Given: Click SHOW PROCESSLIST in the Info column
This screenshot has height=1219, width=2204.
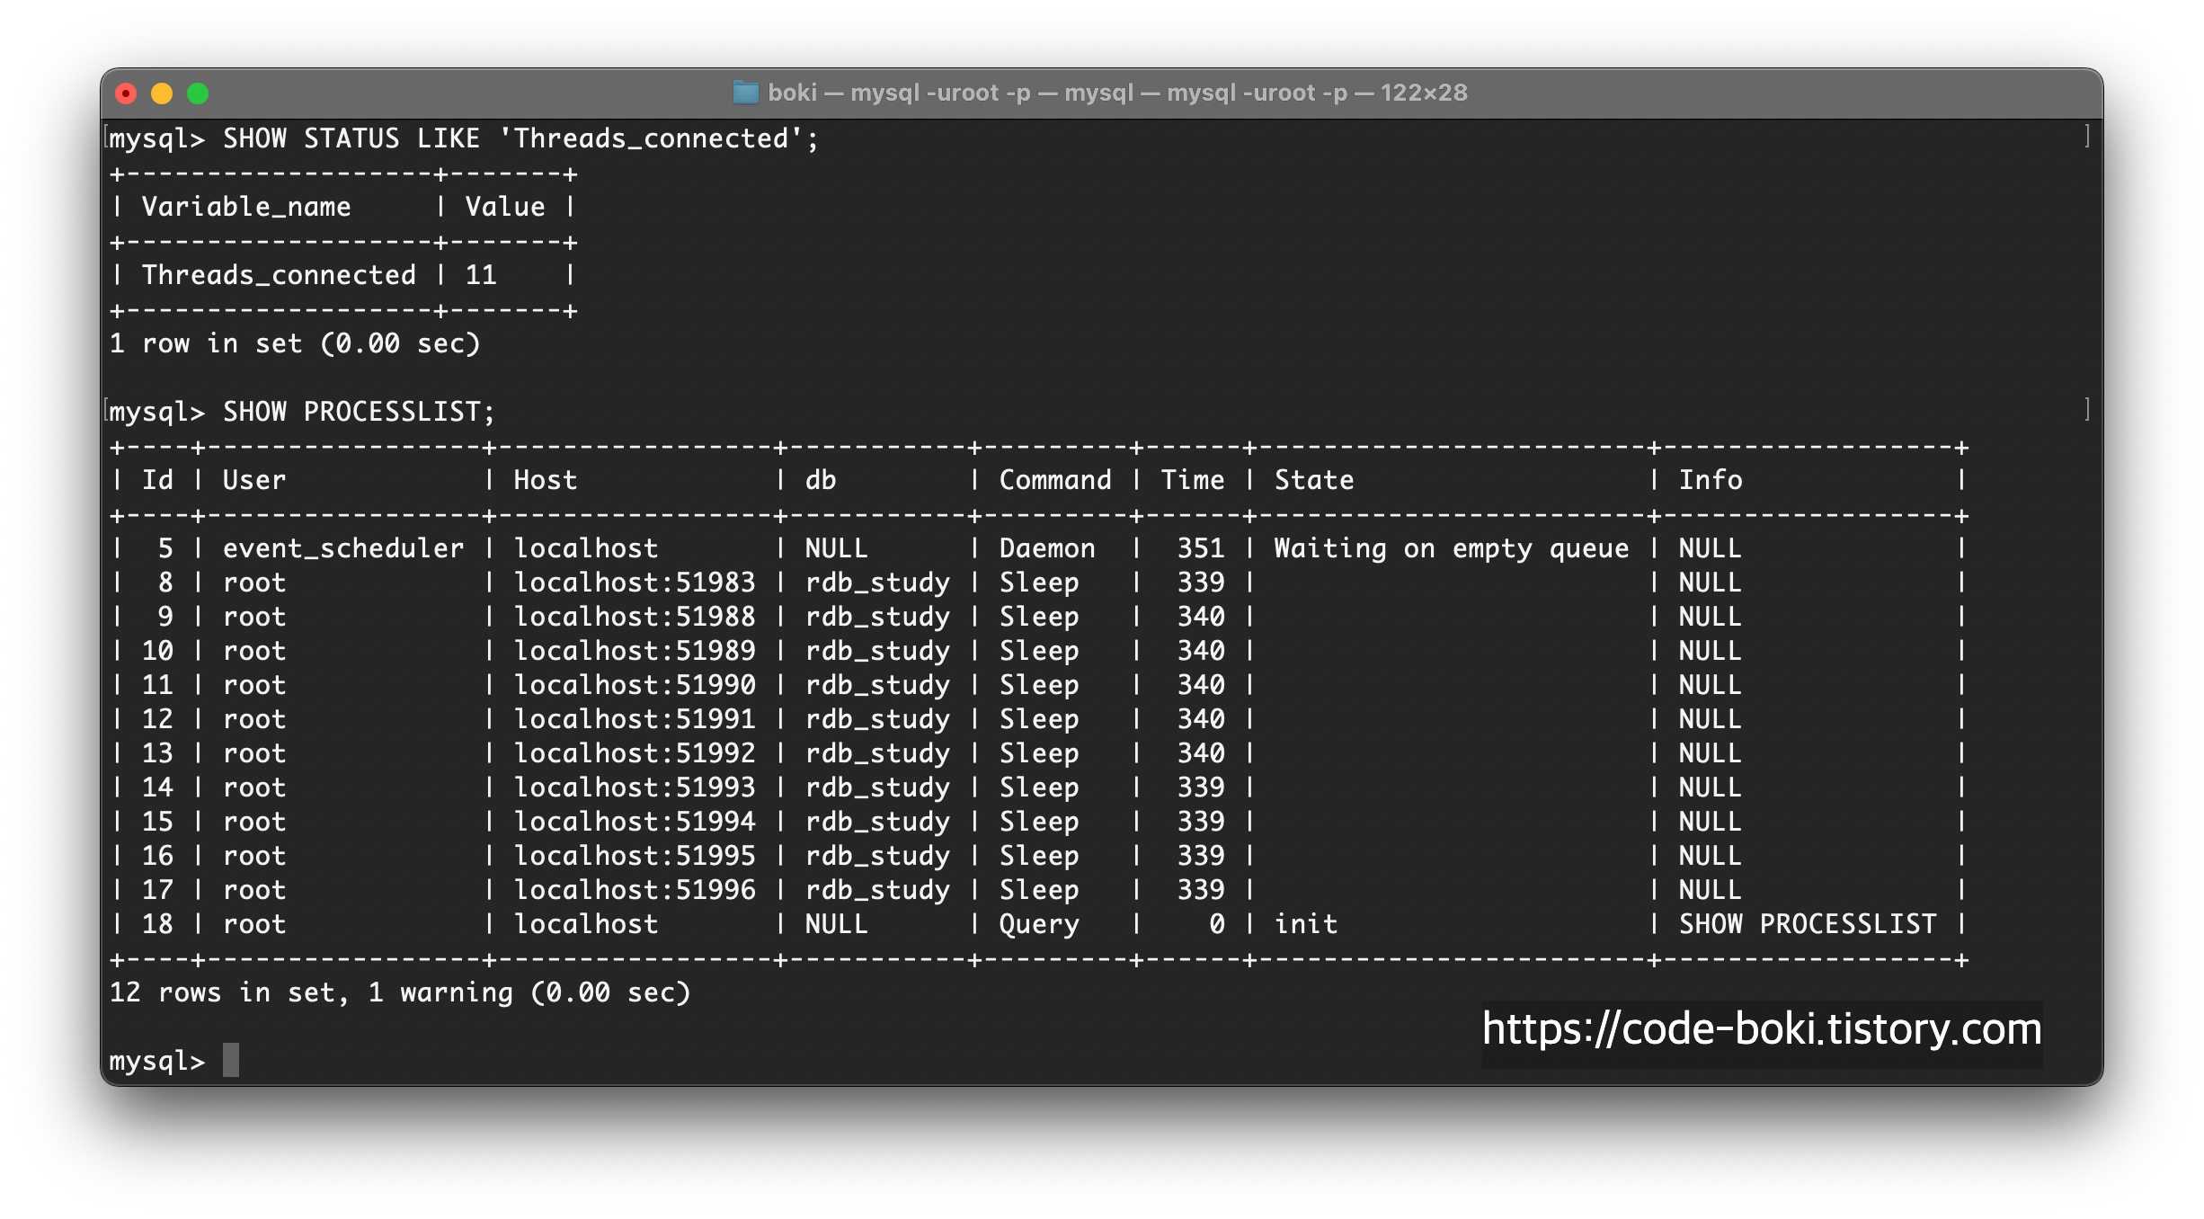Looking at the screenshot, I should coord(1807,924).
